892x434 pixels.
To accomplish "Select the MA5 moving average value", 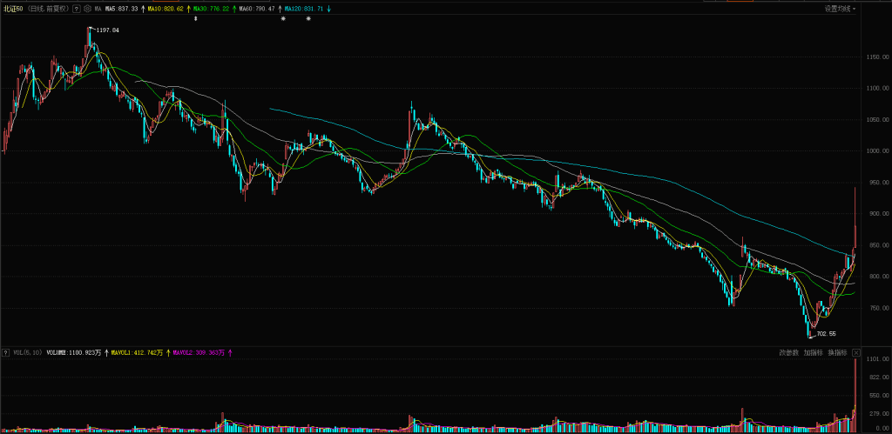I will (122, 8).
